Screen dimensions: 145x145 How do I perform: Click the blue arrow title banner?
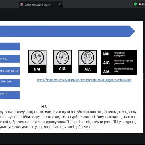pos(67,31)
